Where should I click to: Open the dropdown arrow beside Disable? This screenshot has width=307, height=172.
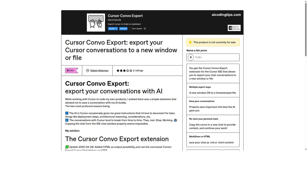click(x=117, y=29)
